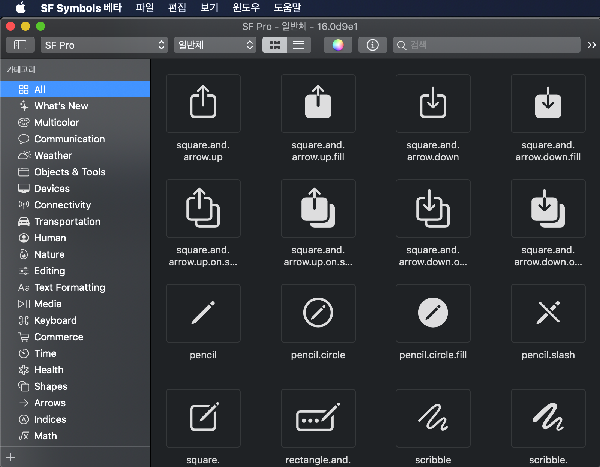This screenshot has width=600, height=467.
Task: Open the 파일 menu
Action: pos(145,7)
